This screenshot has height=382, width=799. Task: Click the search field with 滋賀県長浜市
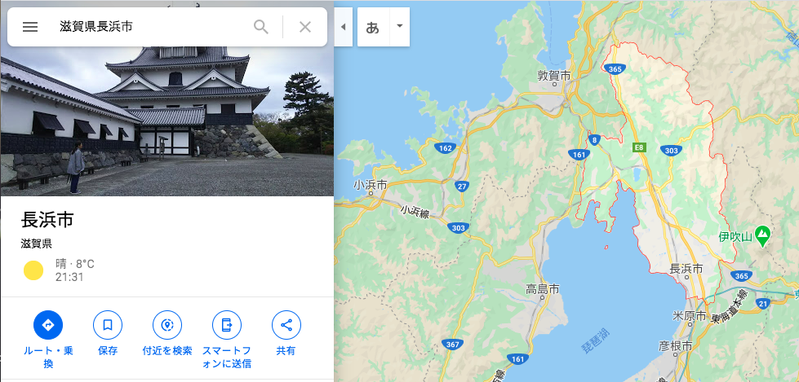[153, 27]
